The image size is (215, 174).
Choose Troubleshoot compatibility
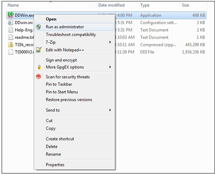pyautogui.click(x=74, y=35)
